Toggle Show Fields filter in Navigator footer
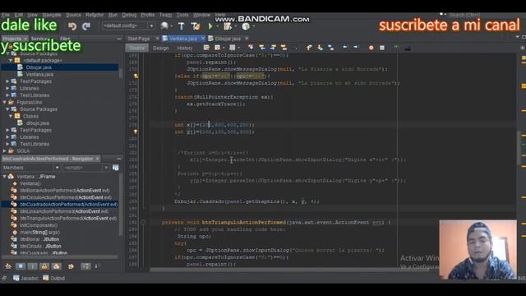This screenshot has height=296, width=526. click(21, 266)
